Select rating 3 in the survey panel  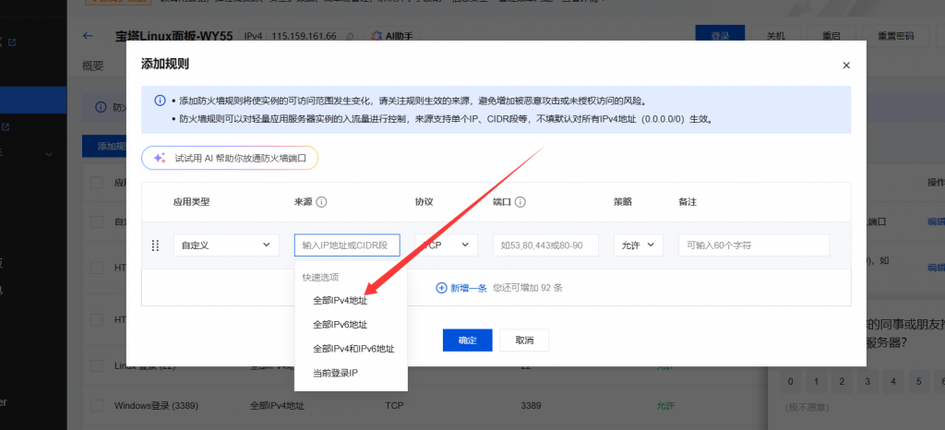point(867,381)
